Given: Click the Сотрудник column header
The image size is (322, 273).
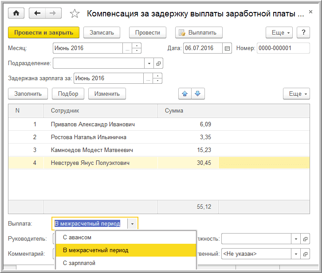Looking at the screenshot, I should pos(101,111).
